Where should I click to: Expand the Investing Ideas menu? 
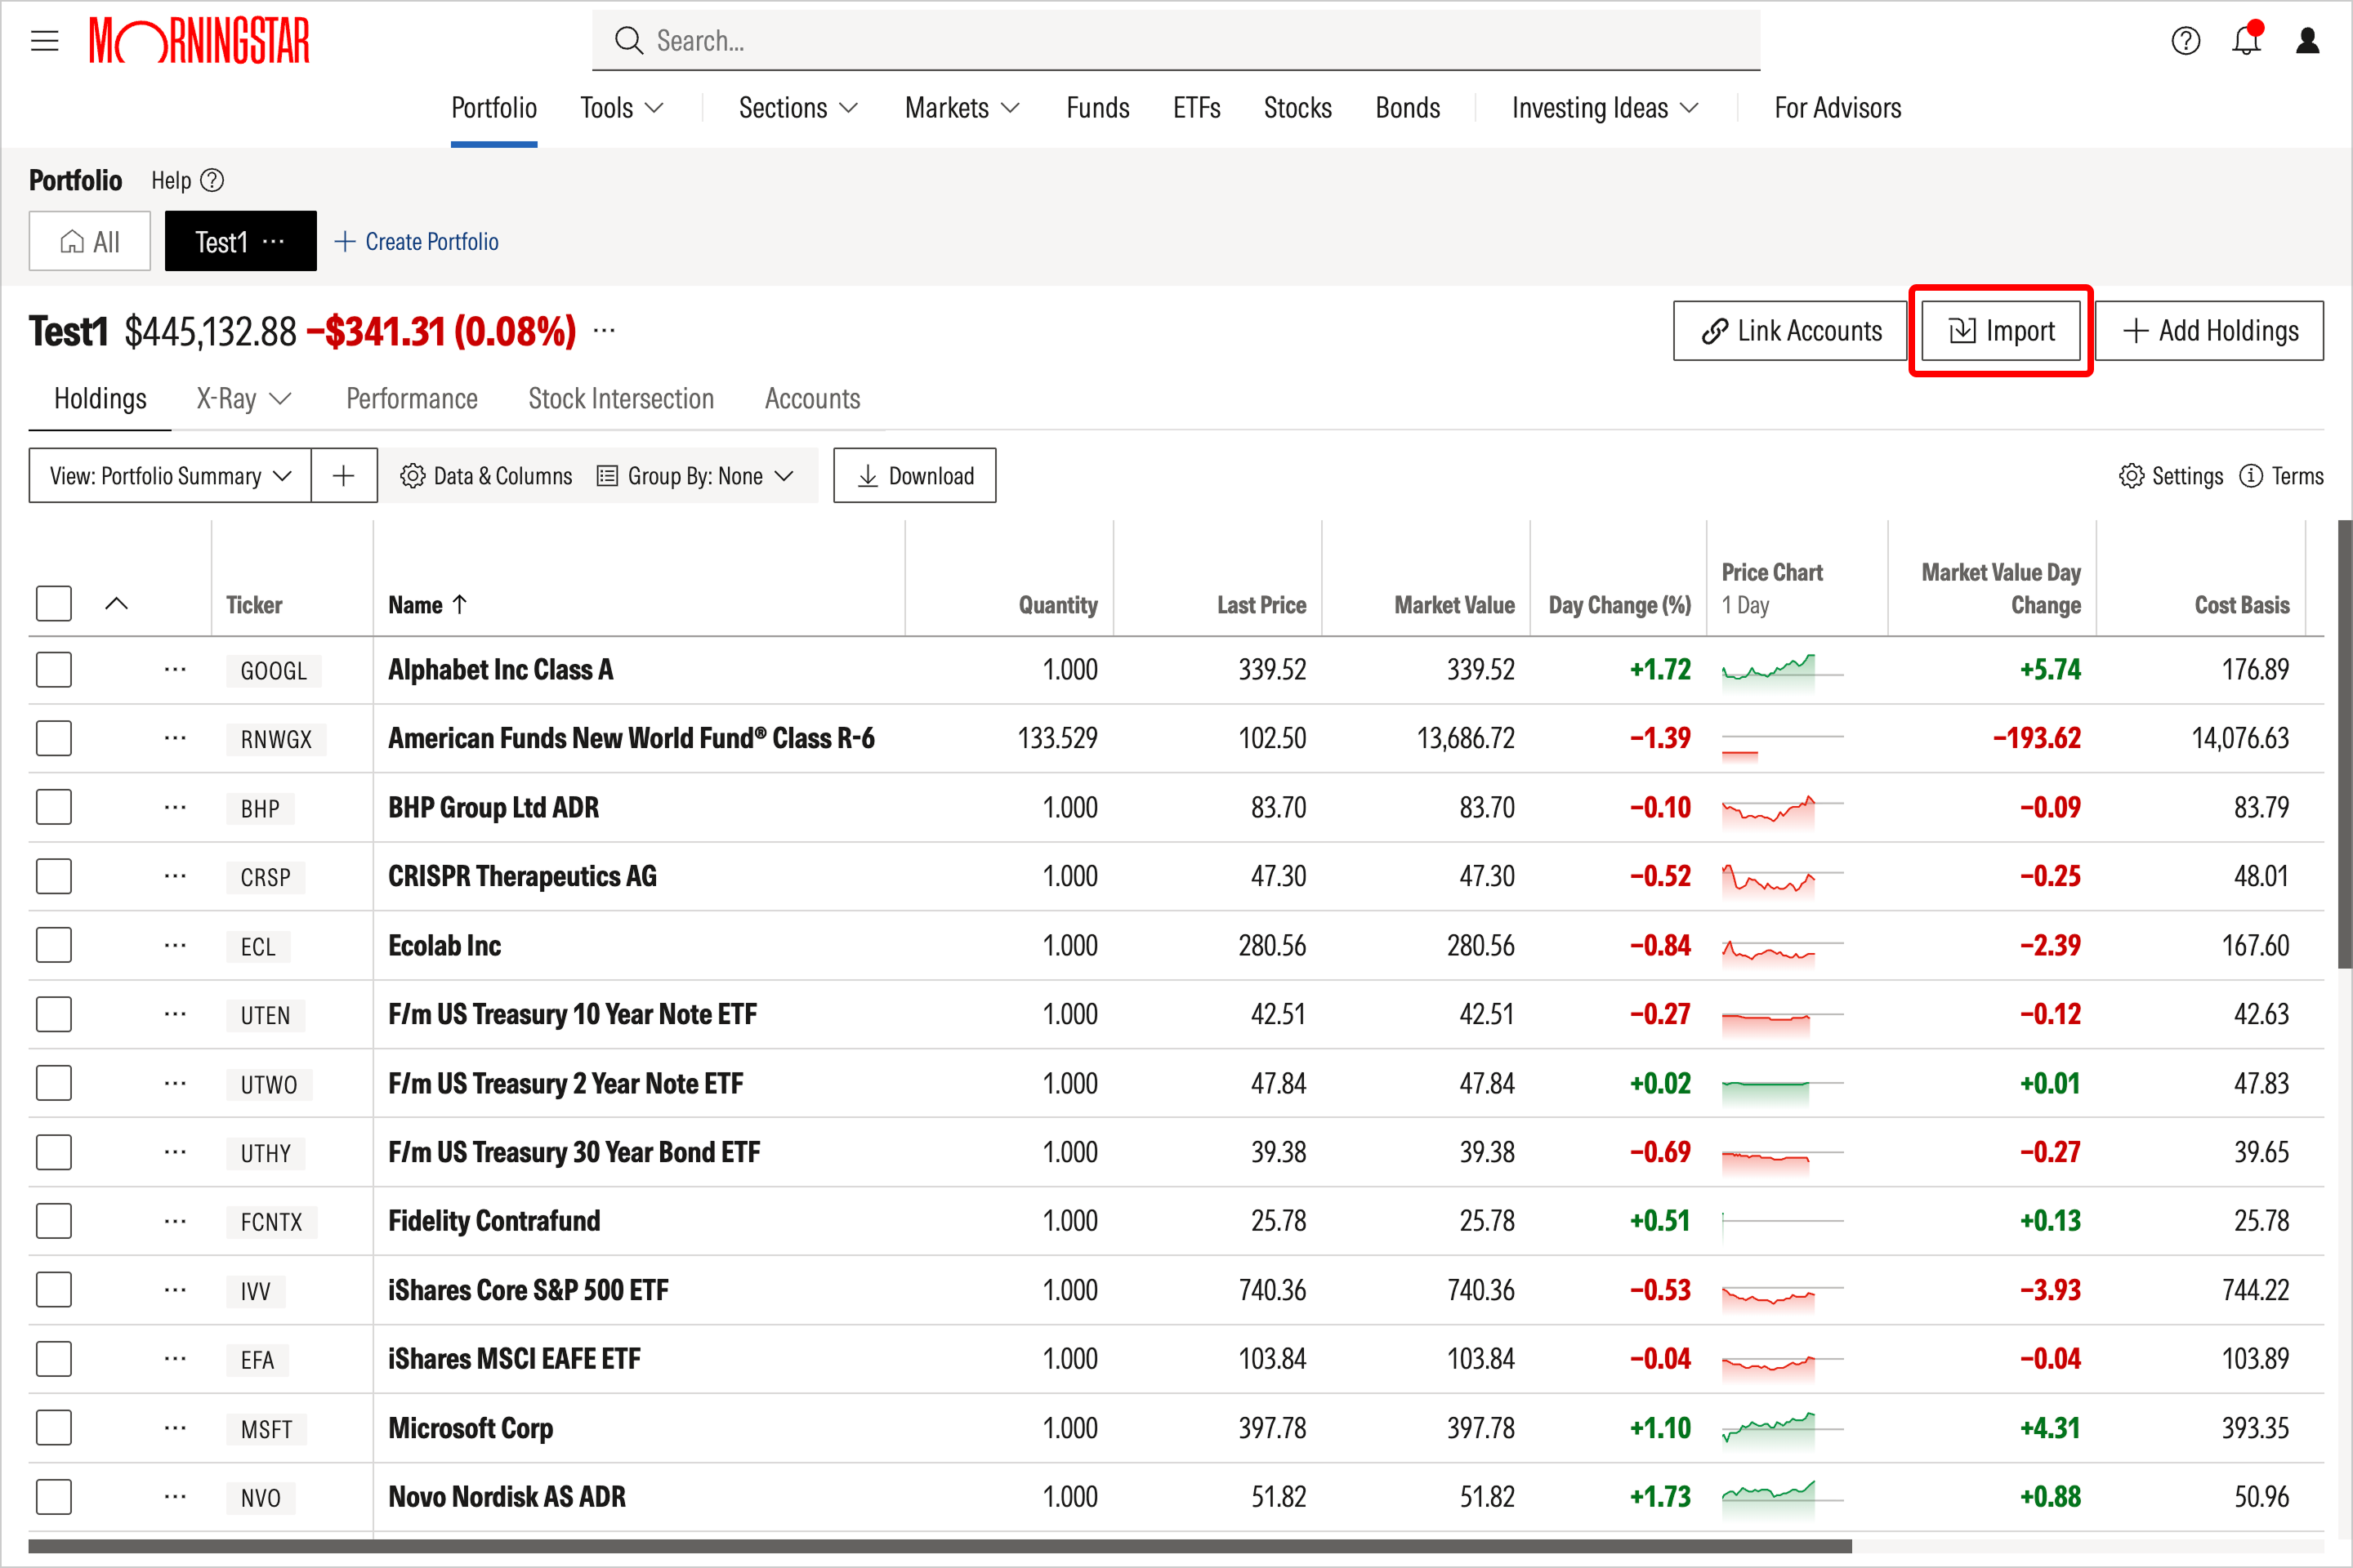(1605, 108)
